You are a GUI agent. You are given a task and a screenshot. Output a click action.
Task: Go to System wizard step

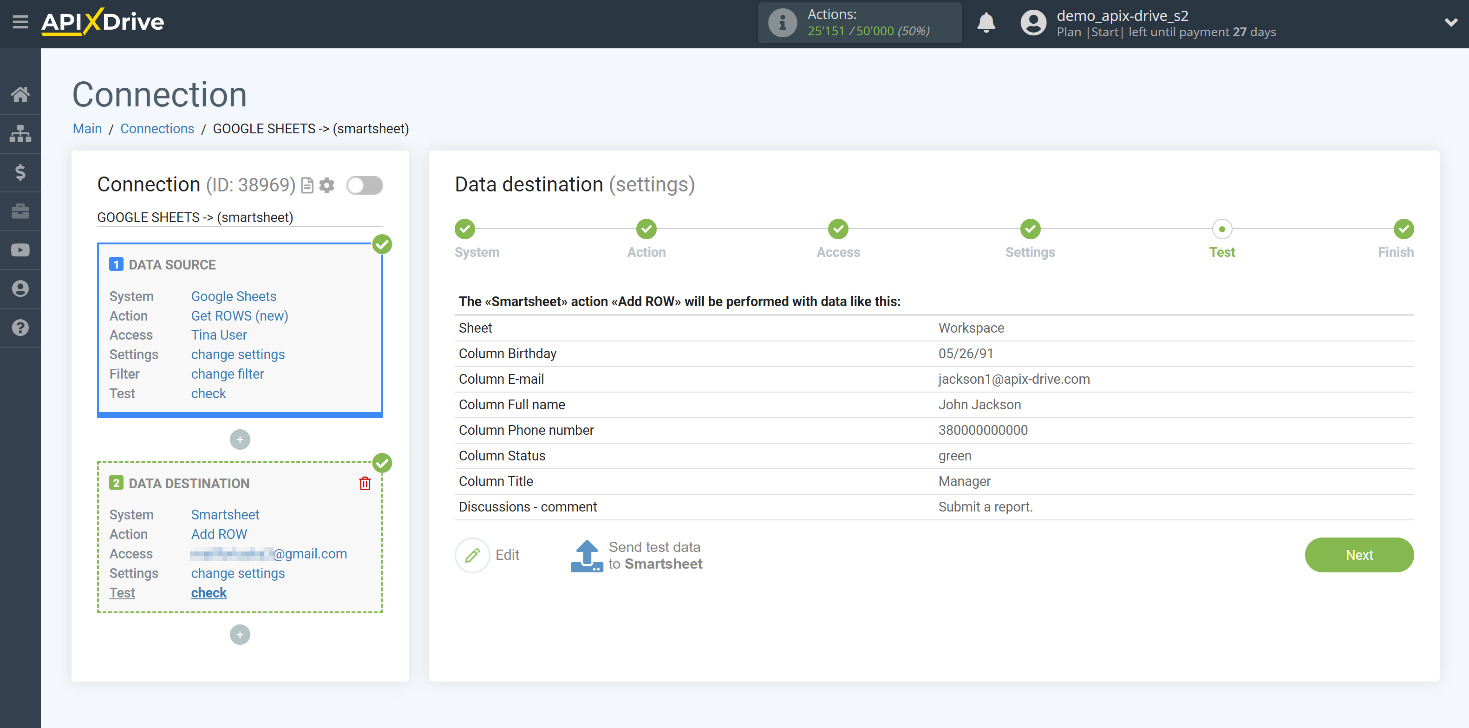465,230
